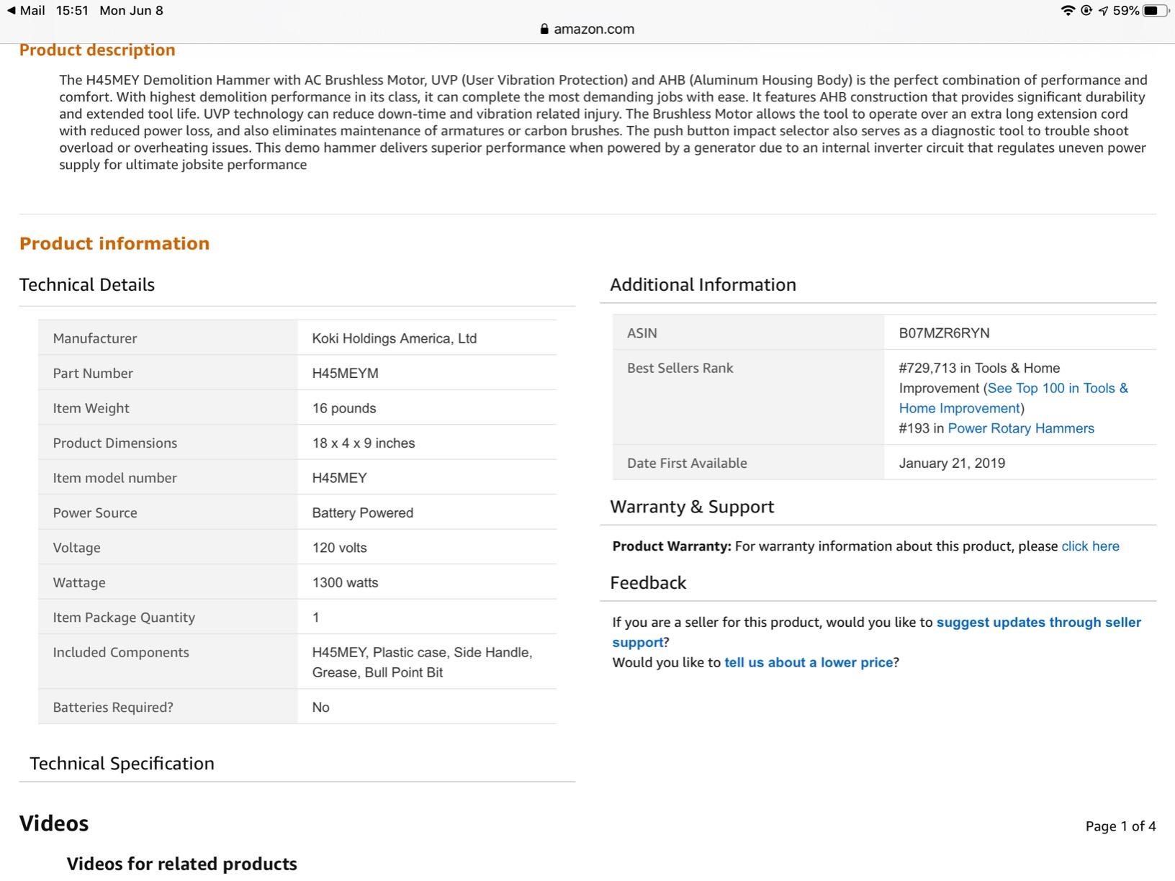Tap the clock showing 15:51
Viewport: 1175px width, 881px height.
72,11
